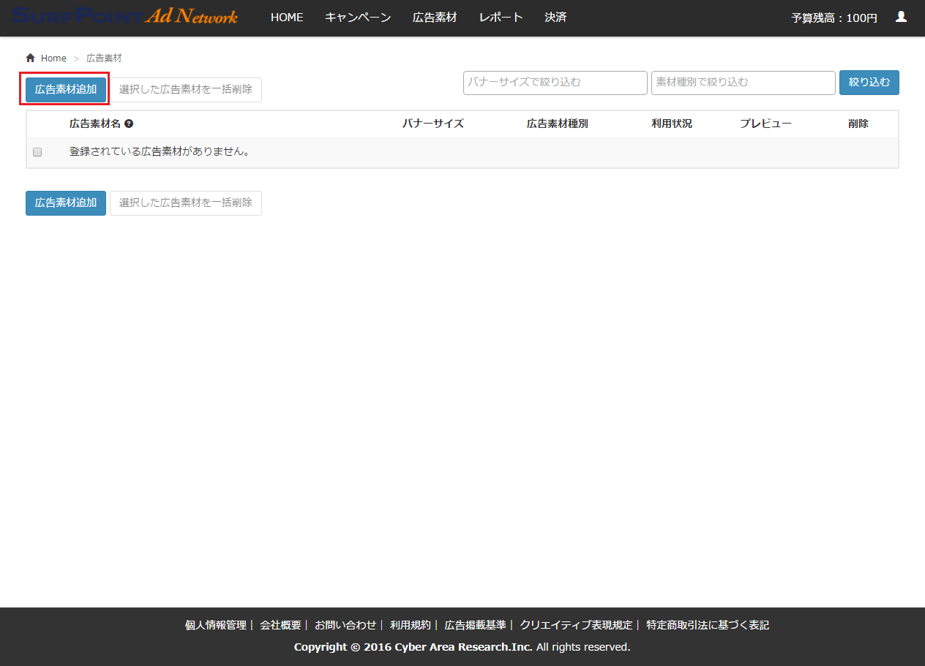Open the 素材種別で絞り込む filter field
925x666 pixels.
pos(743,83)
